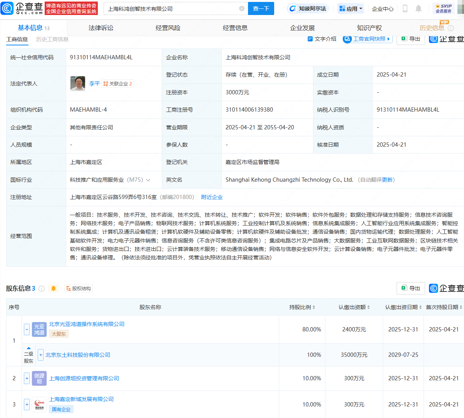Open notifications bell in top bar
The height and width of the screenshot is (418, 464).
[419, 8]
